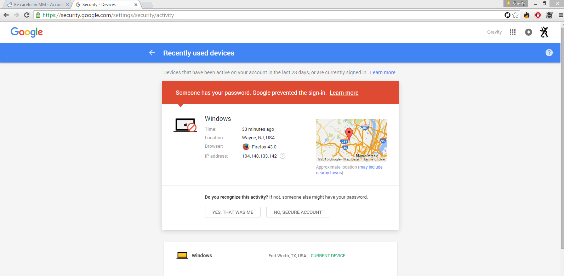Click the red map pin marker

(x=349, y=135)
